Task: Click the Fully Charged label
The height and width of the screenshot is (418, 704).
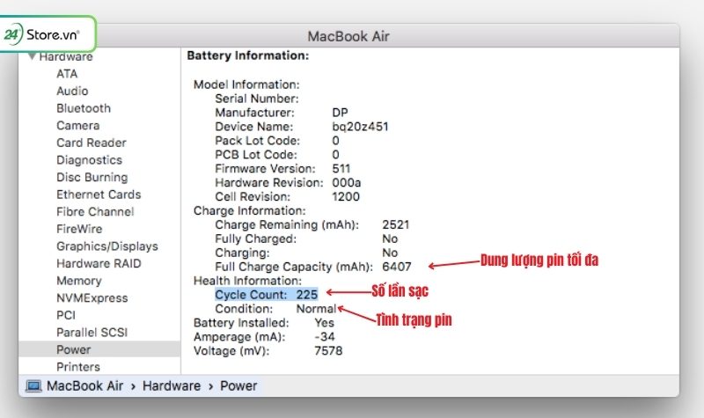Action: coord(256,238)
